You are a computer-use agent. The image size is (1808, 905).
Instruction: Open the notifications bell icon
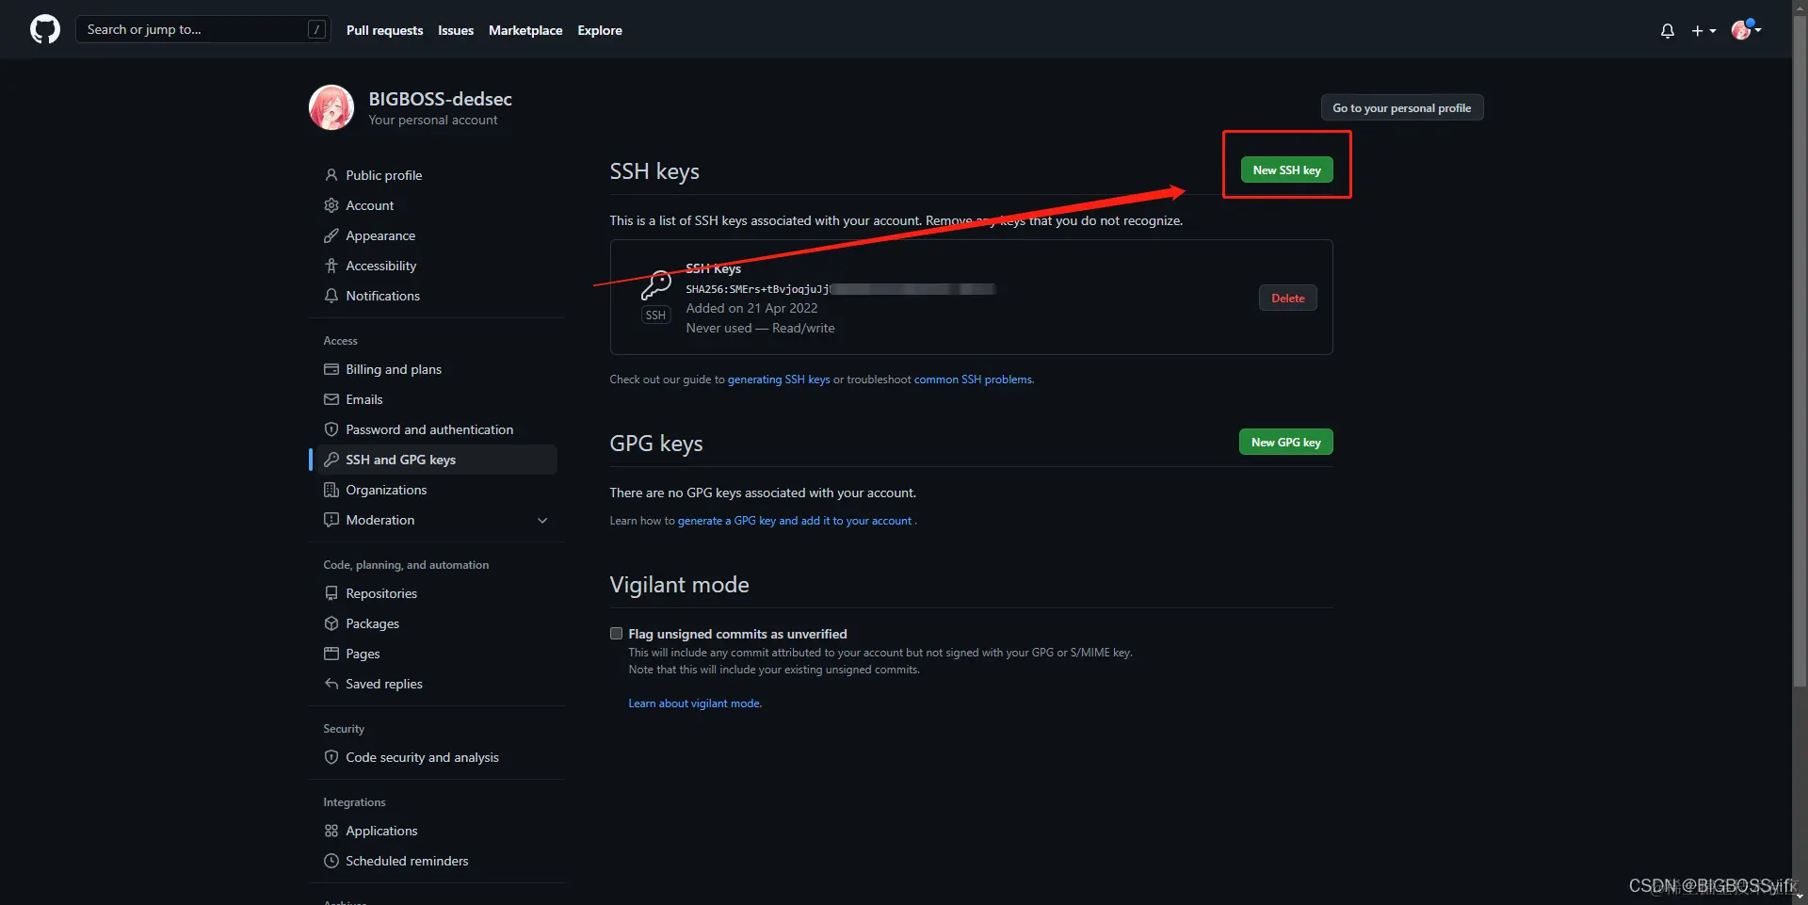(x=1667, y=30)
